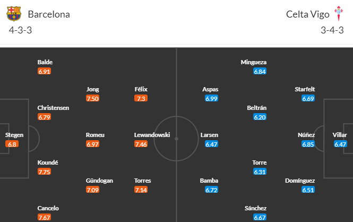The width and height of the screenshot is (353, 222).
Task: Open player Núñez's details
Action: point(306,135)
